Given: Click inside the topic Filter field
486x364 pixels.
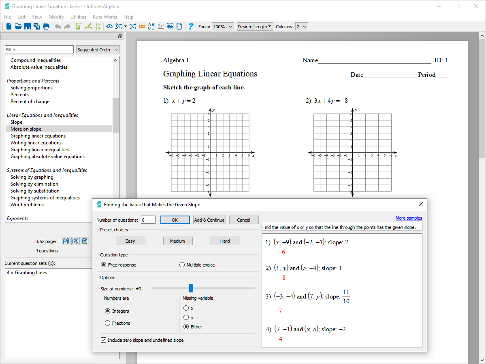Looking at the screenshot, I should tap(39, 49).
